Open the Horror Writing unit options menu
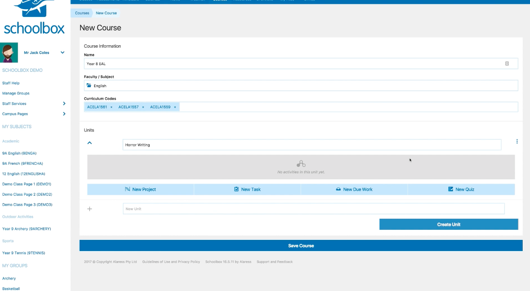Image resolution: width=530 pixels, height=291 pixels. (x=517, y=141)
